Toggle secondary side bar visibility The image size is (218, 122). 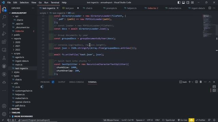pyautogui.click(x=188, y=2)
